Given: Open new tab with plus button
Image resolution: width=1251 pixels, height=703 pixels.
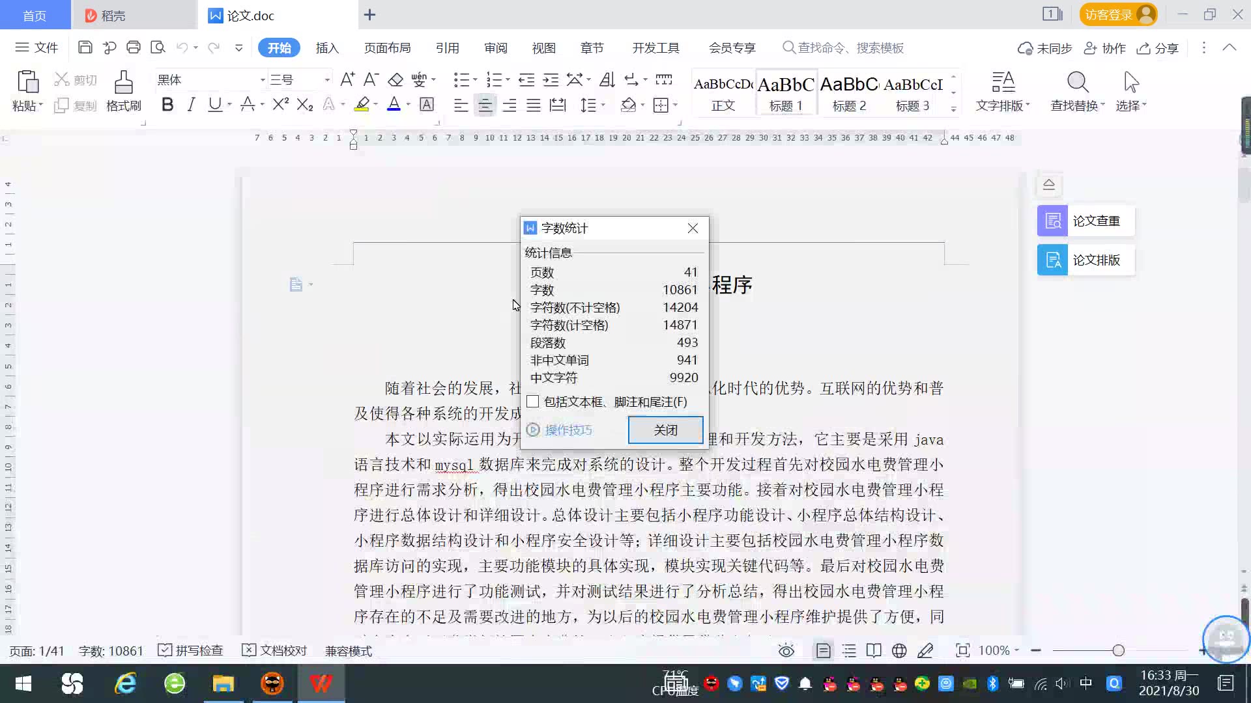Looking at the screenshot, I should pos(369,14).
